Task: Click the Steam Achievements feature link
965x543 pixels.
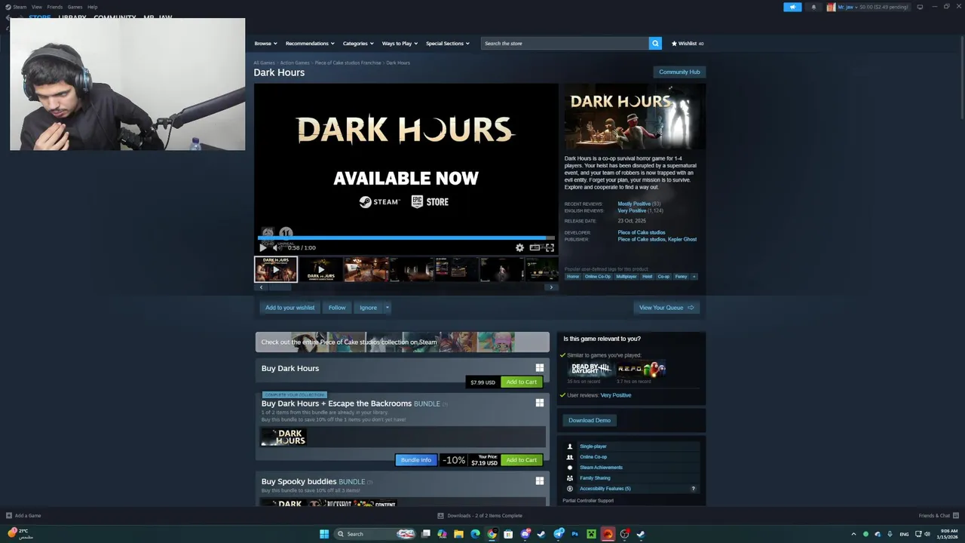Action: (601, 468)
